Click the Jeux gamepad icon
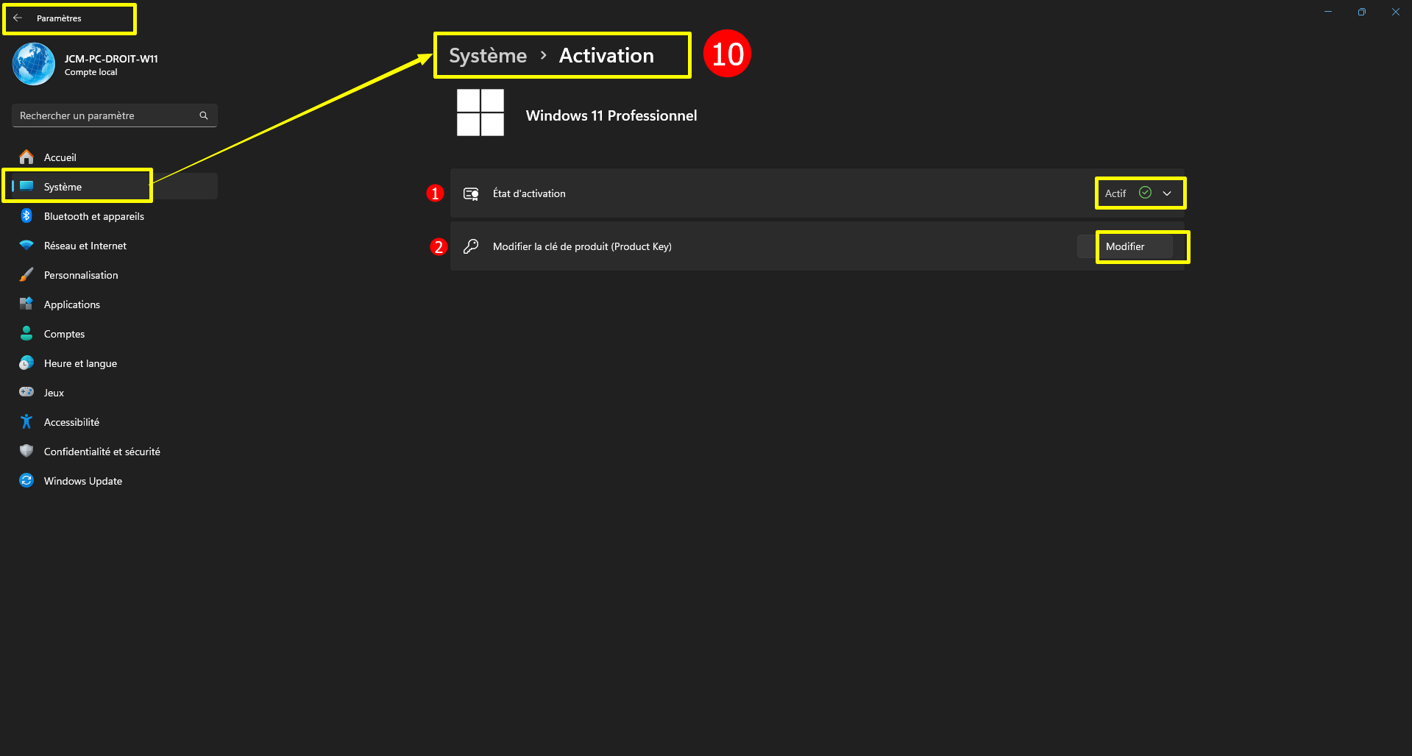Image resolution: width=1412 pixels, height=756 pixels. [26, 392]
